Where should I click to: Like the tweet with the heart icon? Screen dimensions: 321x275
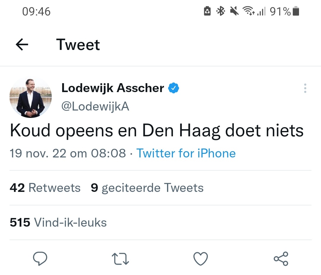pos(201,259)
